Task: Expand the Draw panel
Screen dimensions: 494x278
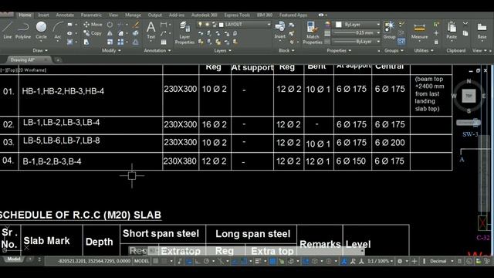Action: click(40, 50)
